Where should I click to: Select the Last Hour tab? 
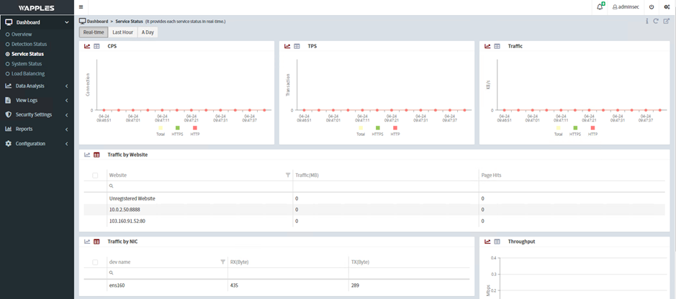(122, 32)
